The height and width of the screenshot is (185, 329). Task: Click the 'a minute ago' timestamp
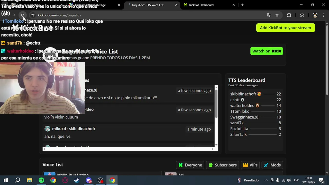click(x=199, y=129)
